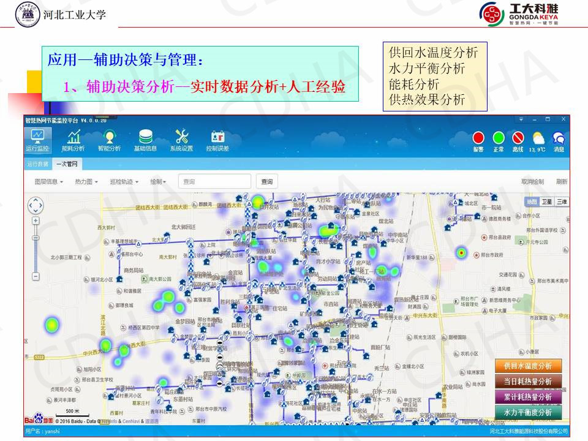The height and width of the screenshot is (441, 588).
Task: Click the 查询 search input field
Action: [x=215, y=181]
